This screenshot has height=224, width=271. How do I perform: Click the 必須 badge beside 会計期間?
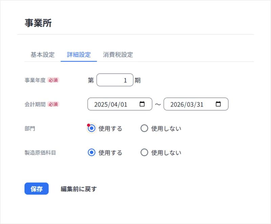coord(53,104)
